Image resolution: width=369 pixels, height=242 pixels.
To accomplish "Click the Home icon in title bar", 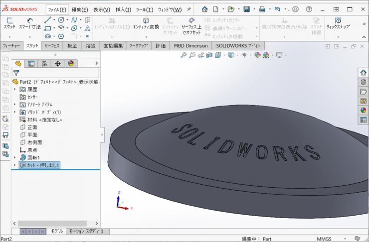I will 205,9.
